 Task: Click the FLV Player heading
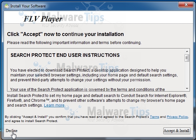pyautogui.click(x=43, y=19)
